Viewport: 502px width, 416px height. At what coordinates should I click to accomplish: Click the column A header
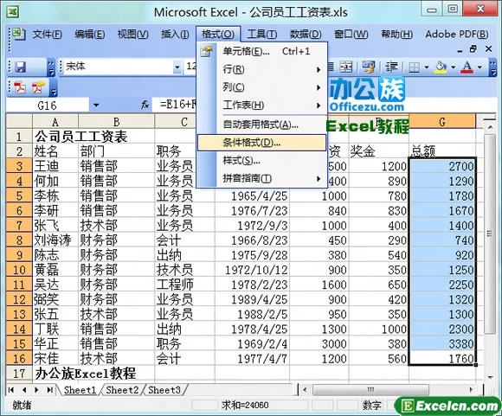(x=55, y=122)
